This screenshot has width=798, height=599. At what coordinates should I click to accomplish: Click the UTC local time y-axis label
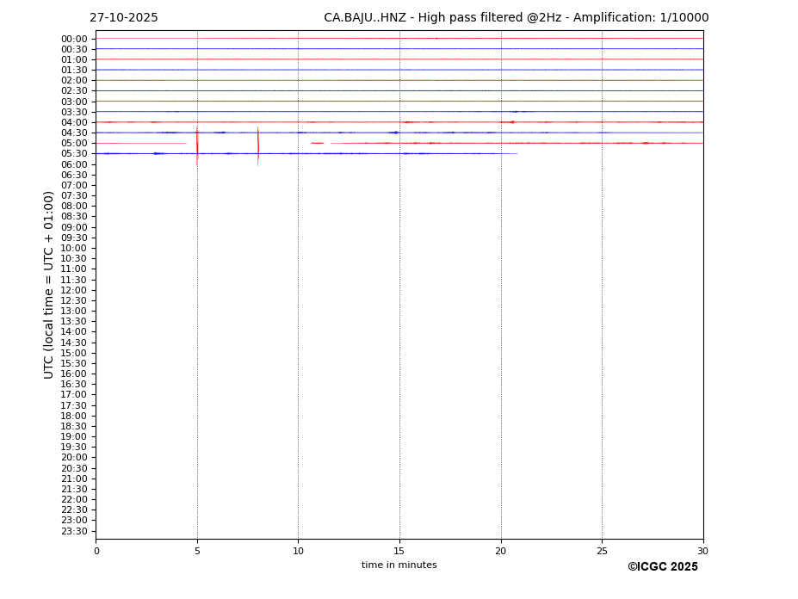[49, 284]
